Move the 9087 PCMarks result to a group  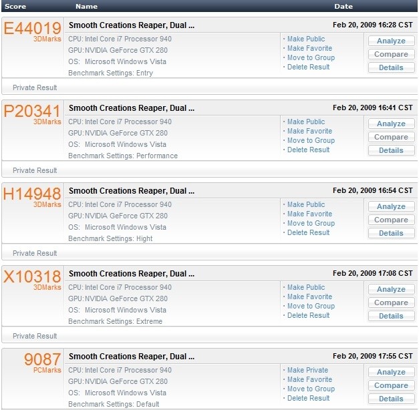pos(311,389)
